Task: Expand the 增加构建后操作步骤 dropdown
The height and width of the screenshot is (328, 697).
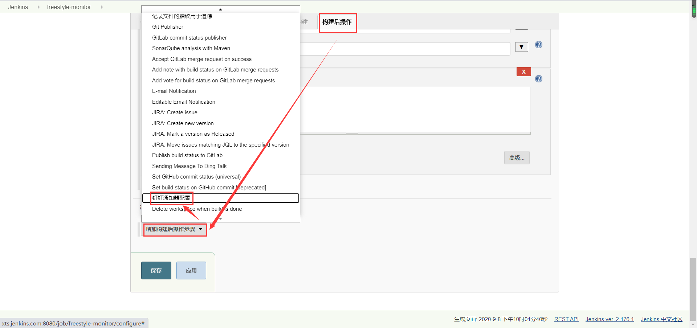Action: [x=175, y=229]
